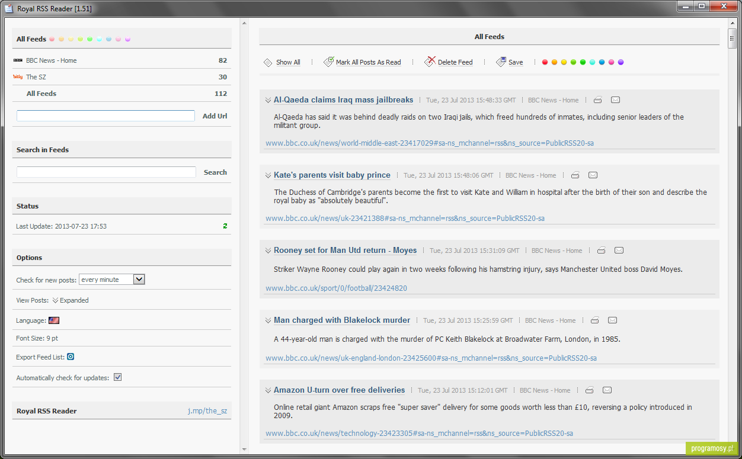Click Save in toolbar
This screenshot has width=742, height=459.
[516, 62]
